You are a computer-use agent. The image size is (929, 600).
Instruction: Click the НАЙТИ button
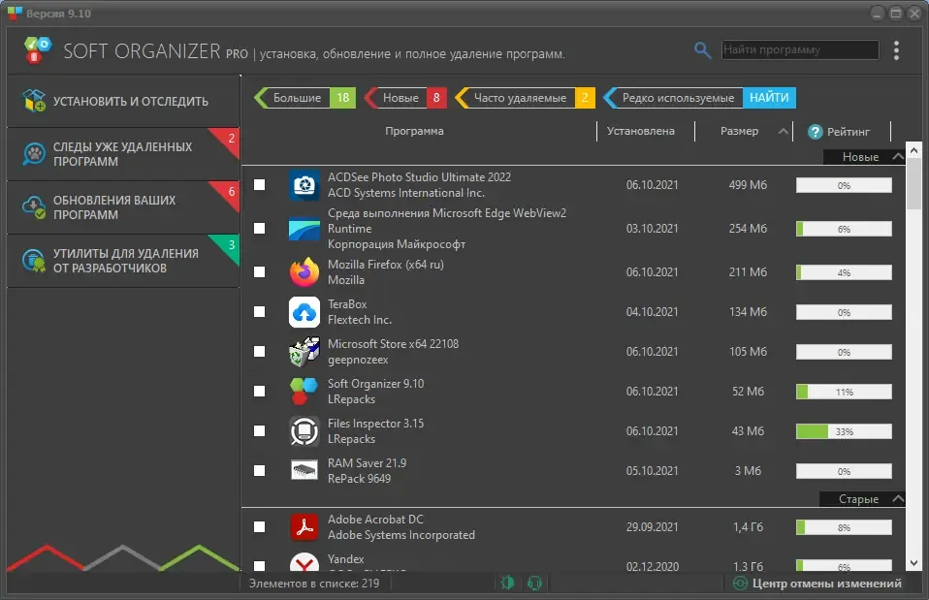coord(769,98)
